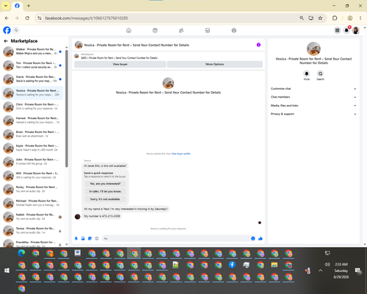Viewport: 367px width, 294px height.
Task: Open the Chrome tab search dropdown arrow
Action: pyautogui.click(x=6, y=6)
